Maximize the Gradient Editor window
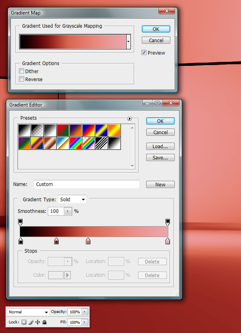The height and width of the screenshot is (333, 241). click(x=157, y=103)
